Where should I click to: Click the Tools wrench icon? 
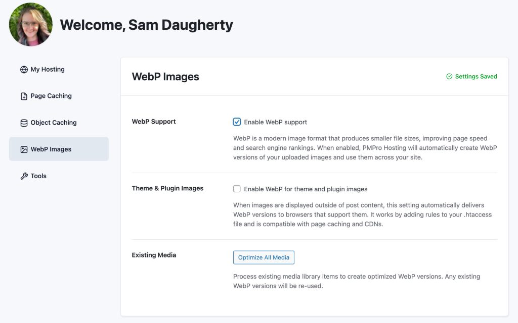click(23, 176)
